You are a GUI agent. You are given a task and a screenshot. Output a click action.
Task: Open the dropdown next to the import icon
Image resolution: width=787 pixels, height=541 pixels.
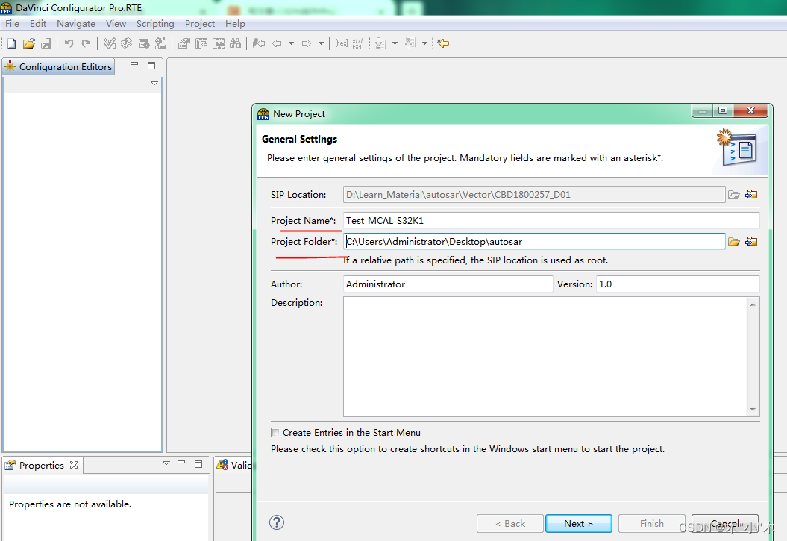pyautogui.click(x=395, y=43)
